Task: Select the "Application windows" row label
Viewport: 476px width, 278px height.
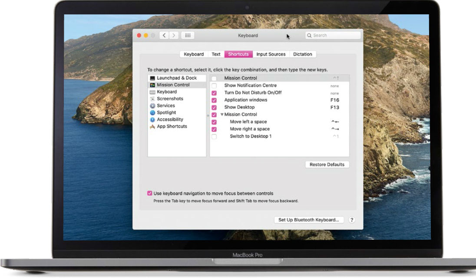Action: 245,100
